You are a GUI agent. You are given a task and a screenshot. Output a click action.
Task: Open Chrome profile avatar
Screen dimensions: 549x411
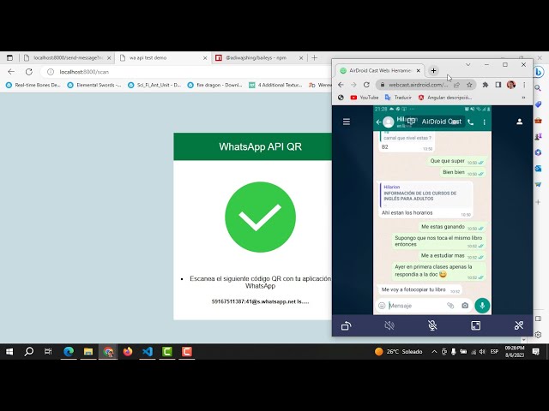[511, 85]
